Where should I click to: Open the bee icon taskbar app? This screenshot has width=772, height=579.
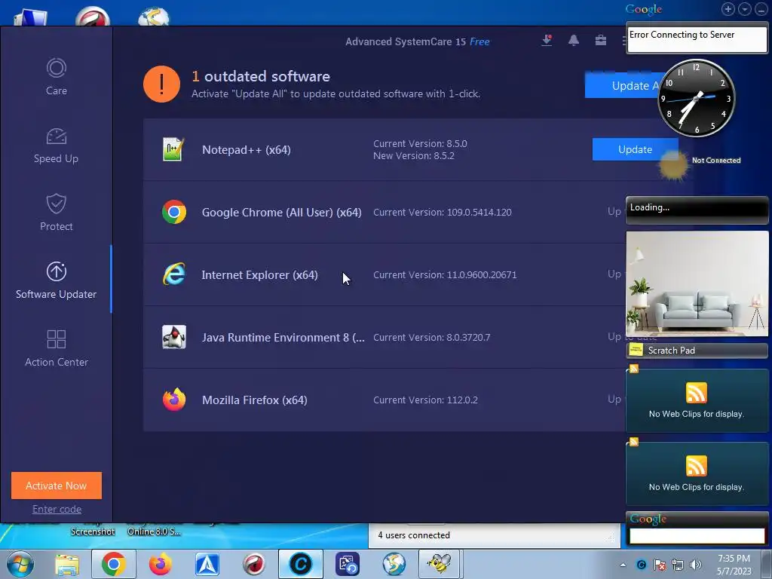pos(440,564)
